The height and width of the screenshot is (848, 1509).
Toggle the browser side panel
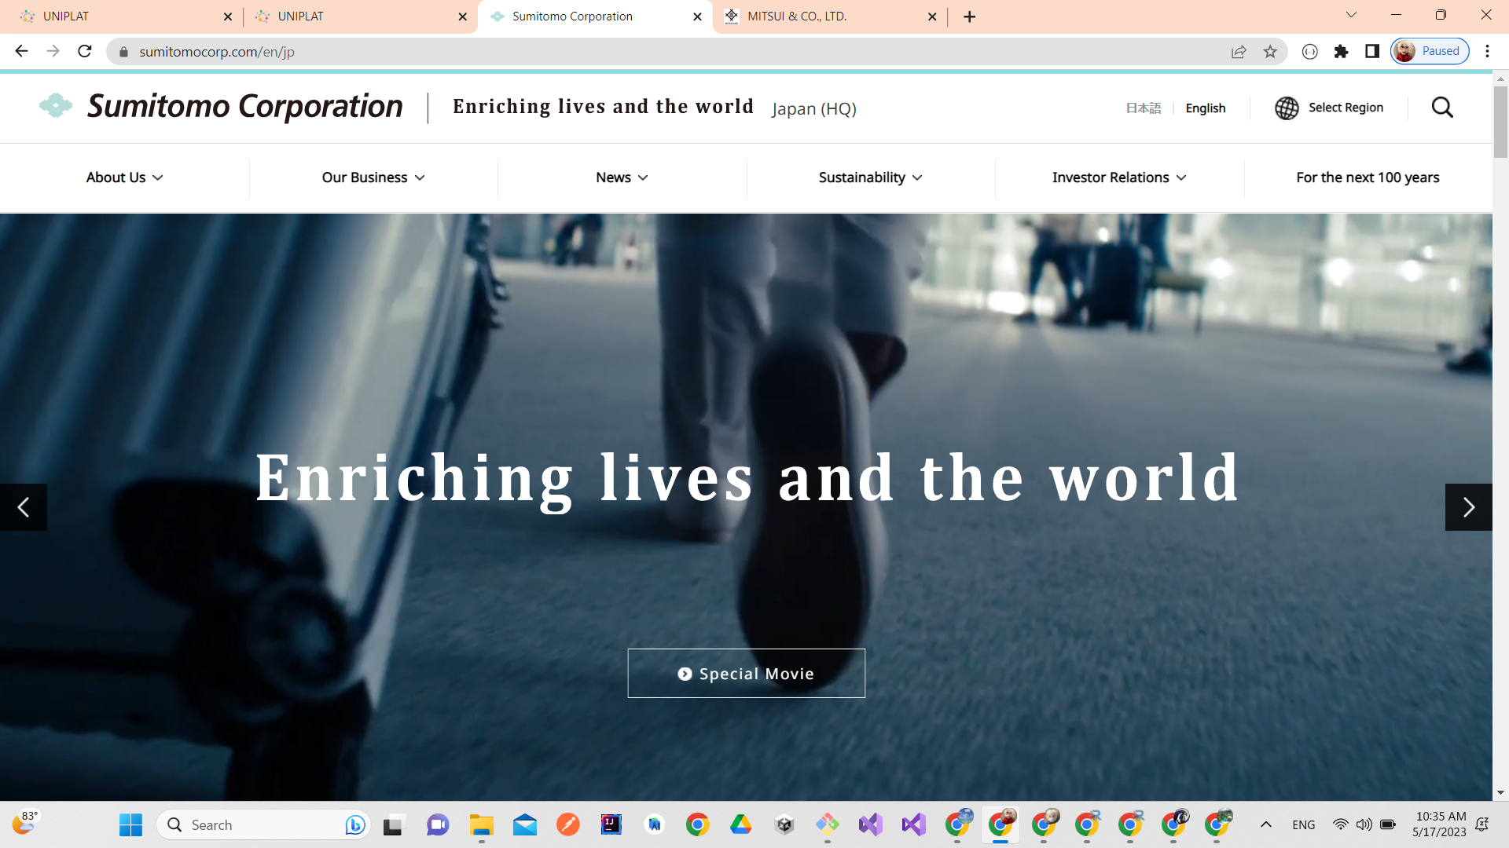[1372, 52]
